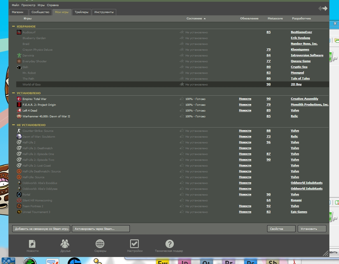Click the Left 4 Dead icon
The image size is (339, 264).
(19, 110)
